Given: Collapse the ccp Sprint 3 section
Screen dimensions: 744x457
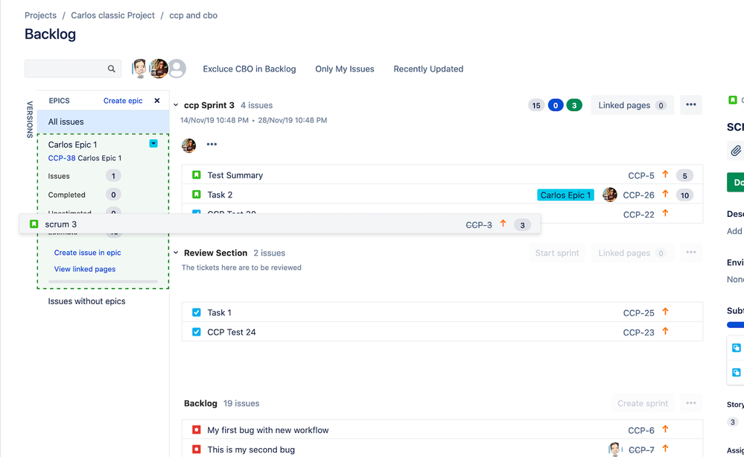Looking at the screenshot, I should (x=176, y=105).
